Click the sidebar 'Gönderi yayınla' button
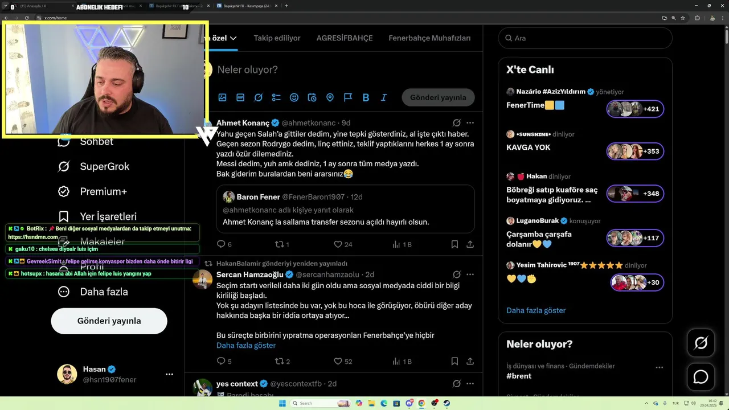 coord(109,321)
